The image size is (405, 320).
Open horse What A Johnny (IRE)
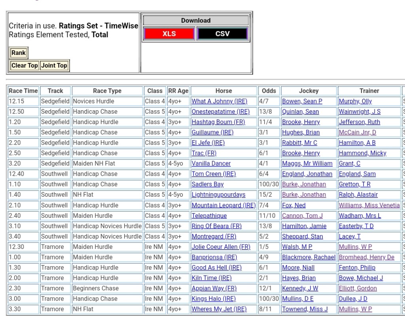(219, 102)
